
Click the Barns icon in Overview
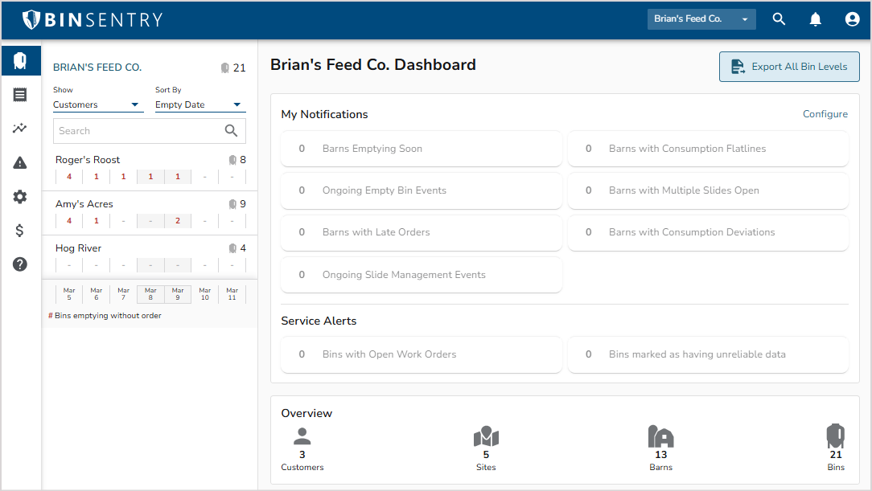(660, 436)
